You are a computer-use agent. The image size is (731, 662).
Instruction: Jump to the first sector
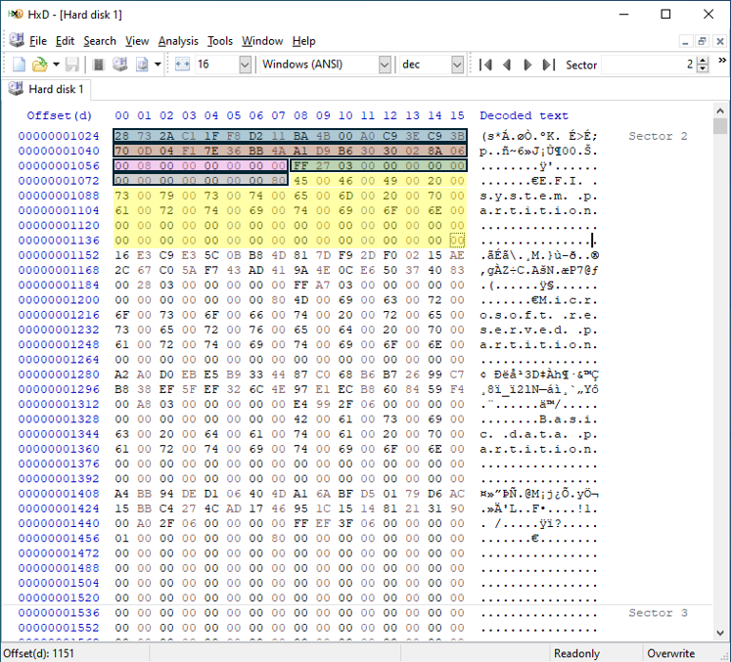click(485, 65)
